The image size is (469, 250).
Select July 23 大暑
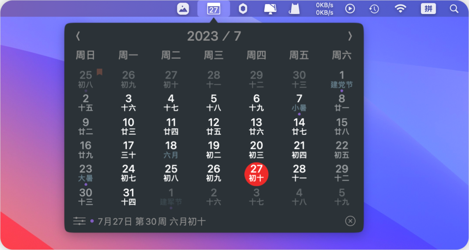pyautogui.click(x=85, y=174)
